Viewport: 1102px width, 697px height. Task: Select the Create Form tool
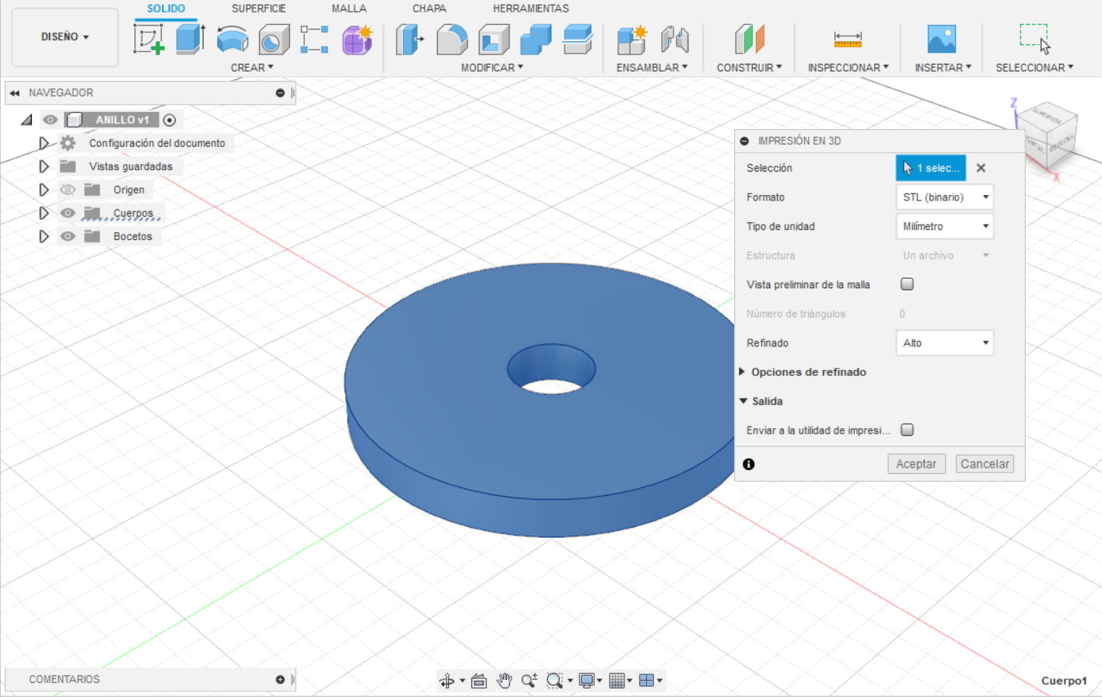point(357,39)
